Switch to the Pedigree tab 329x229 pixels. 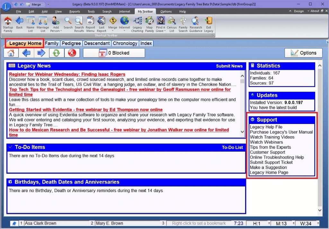[x=71, y=43]
